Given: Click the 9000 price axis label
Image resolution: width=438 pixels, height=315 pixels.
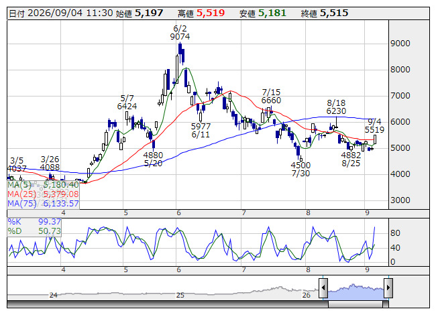Looking at the screenshot, I should pyautogui.click(x=400, y=44).
